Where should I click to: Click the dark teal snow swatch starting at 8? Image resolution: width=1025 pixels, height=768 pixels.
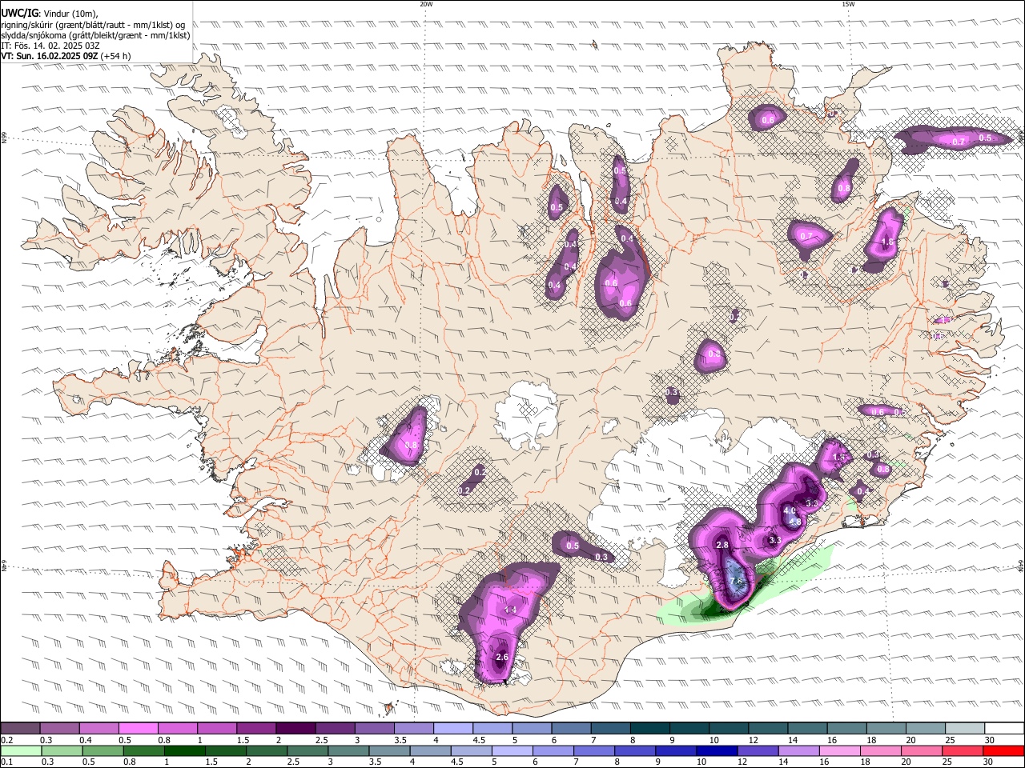pyautogui.click(x=649, y=729)
